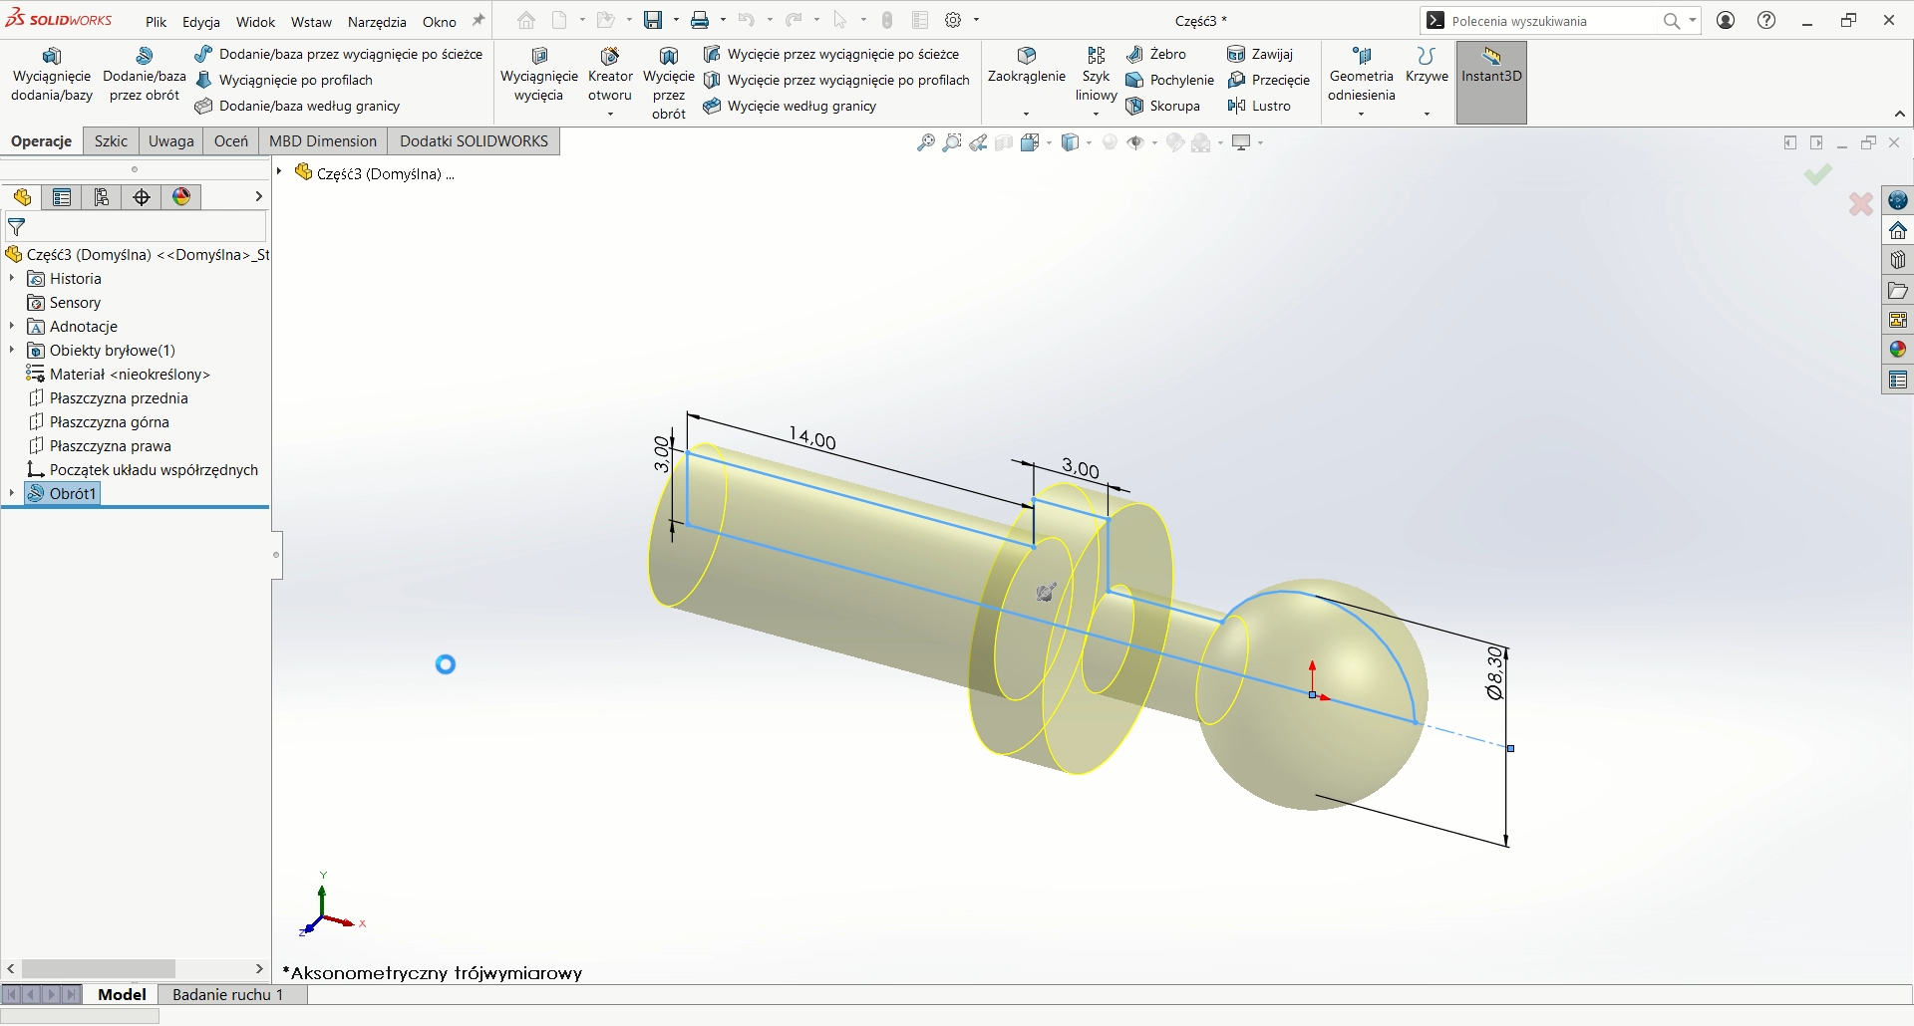Open the appearance tab in the feature manager
The image size is (1914, 1026).
point(181,197)
